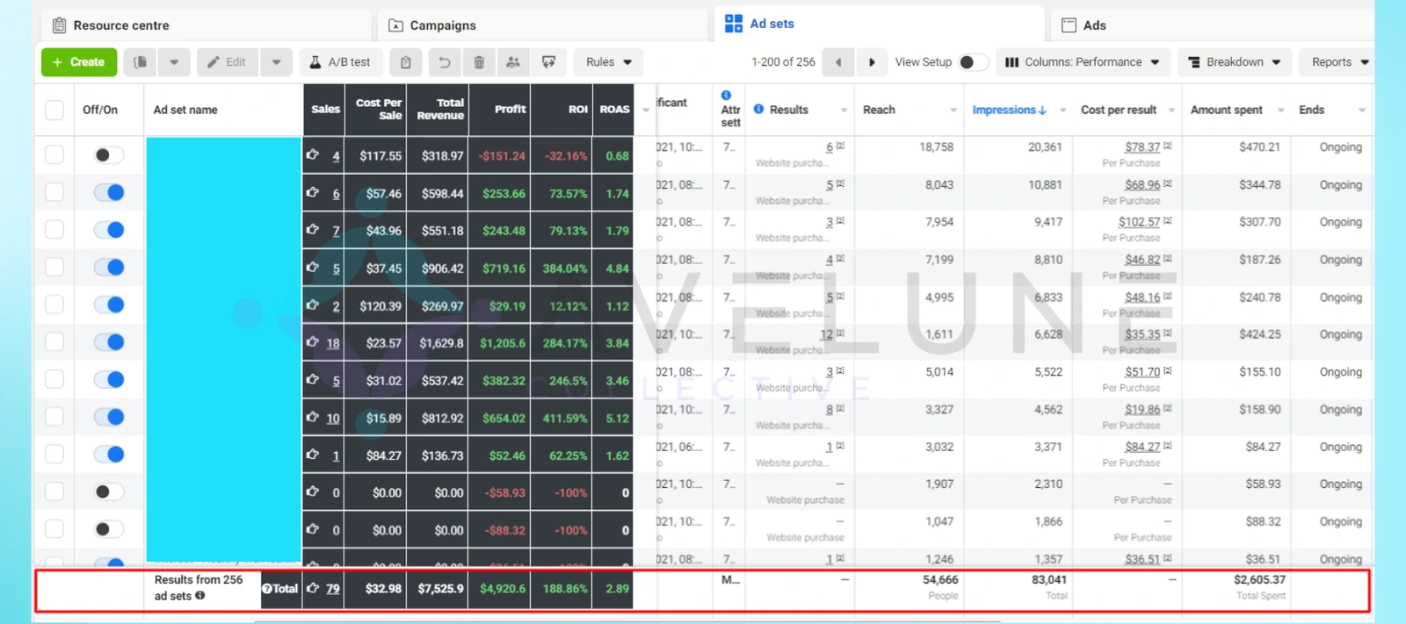The width and height of the screenshot is (1406, 624).
Task: Click the Attribution setting info icon
Action: point(726,95)
